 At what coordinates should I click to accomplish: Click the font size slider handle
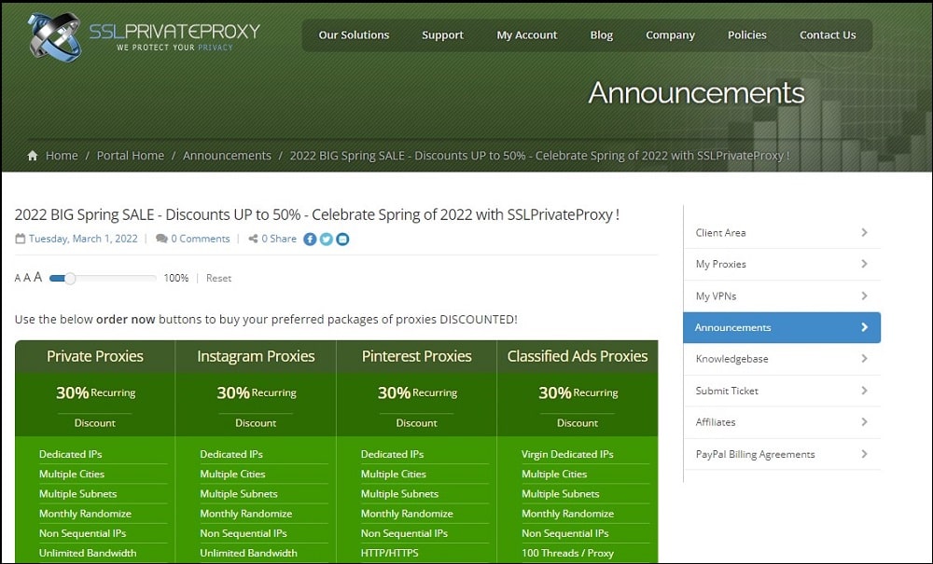[70, 278]
